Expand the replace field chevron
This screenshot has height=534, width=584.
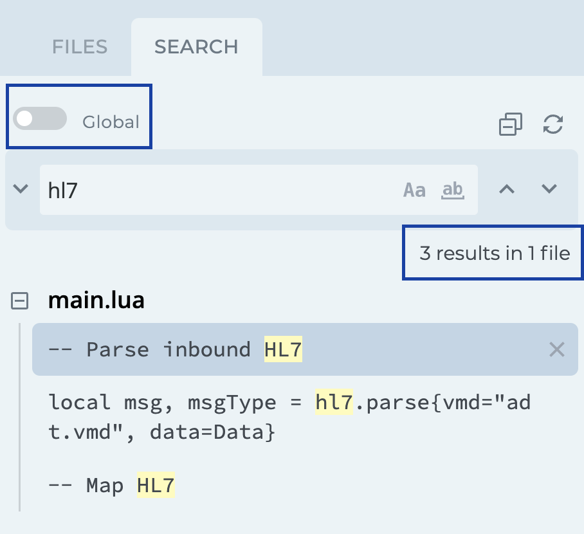point(21,189)
